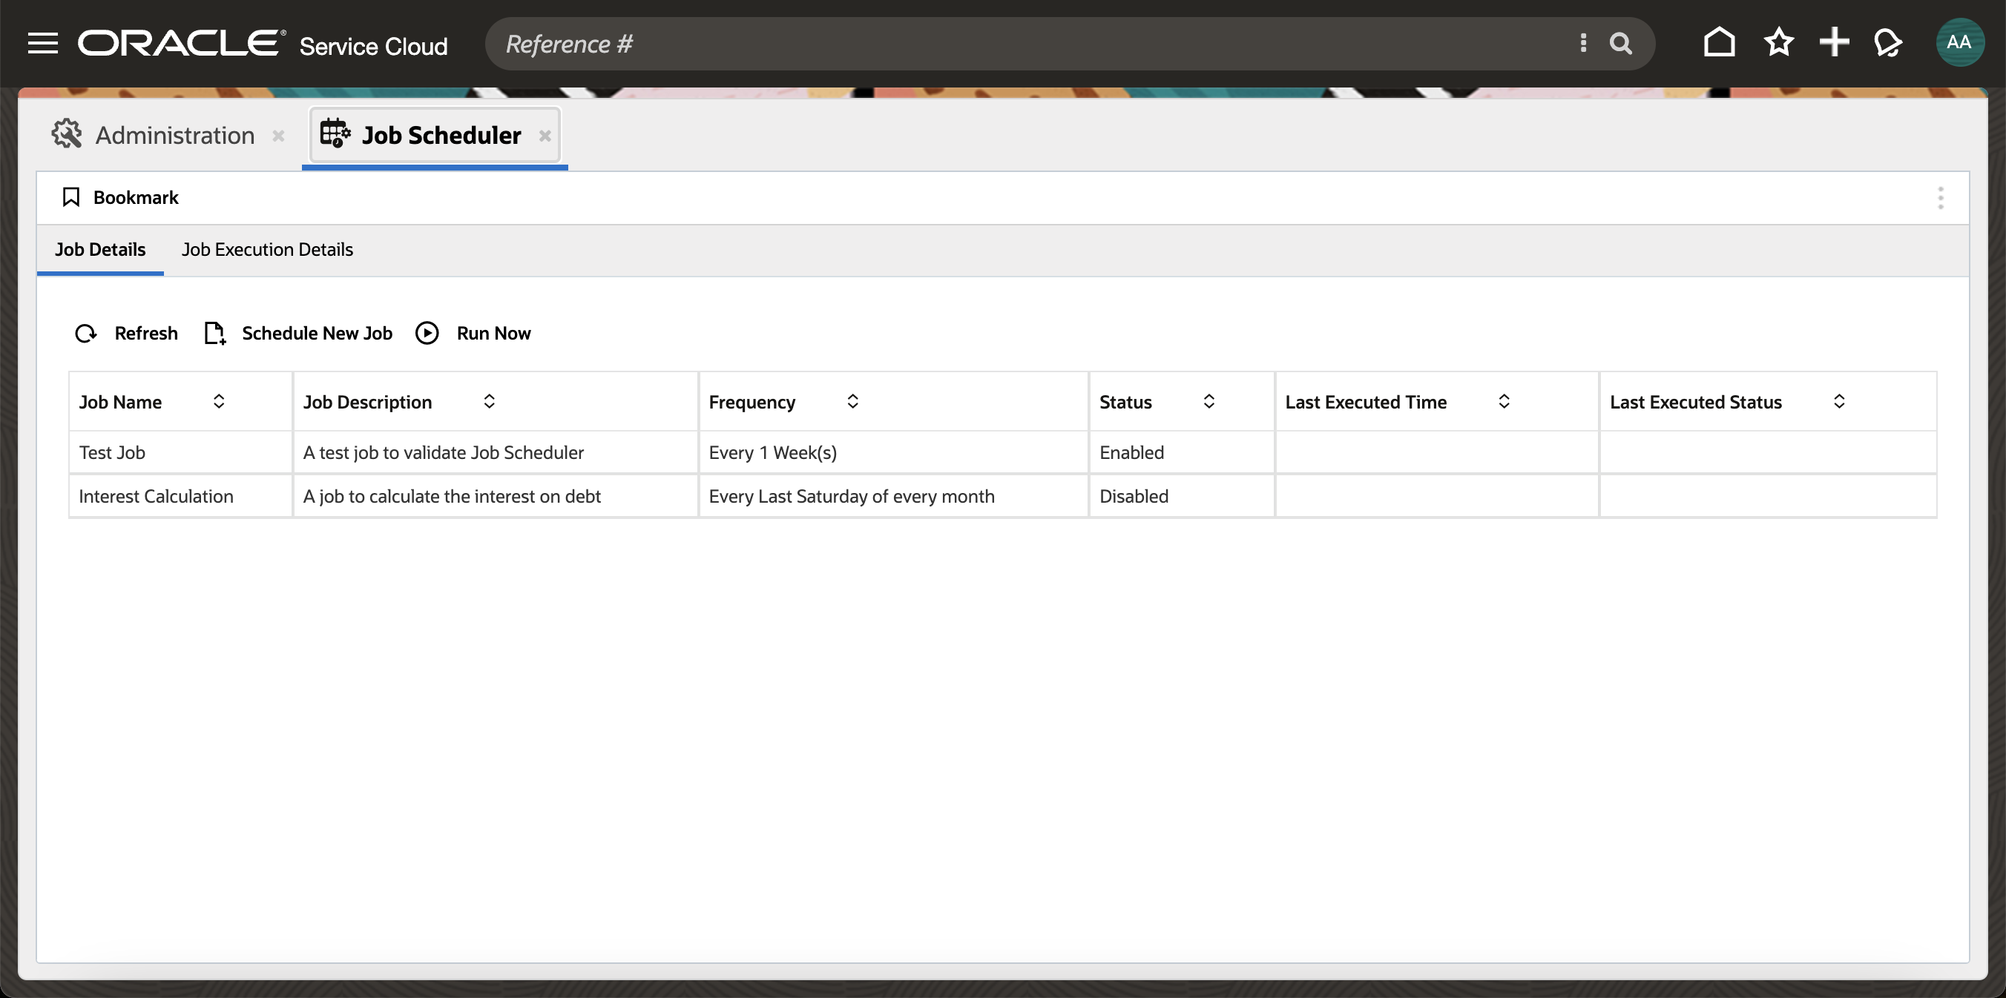
Task: Sort by Status column arrows
Action: pos(1208,402)
